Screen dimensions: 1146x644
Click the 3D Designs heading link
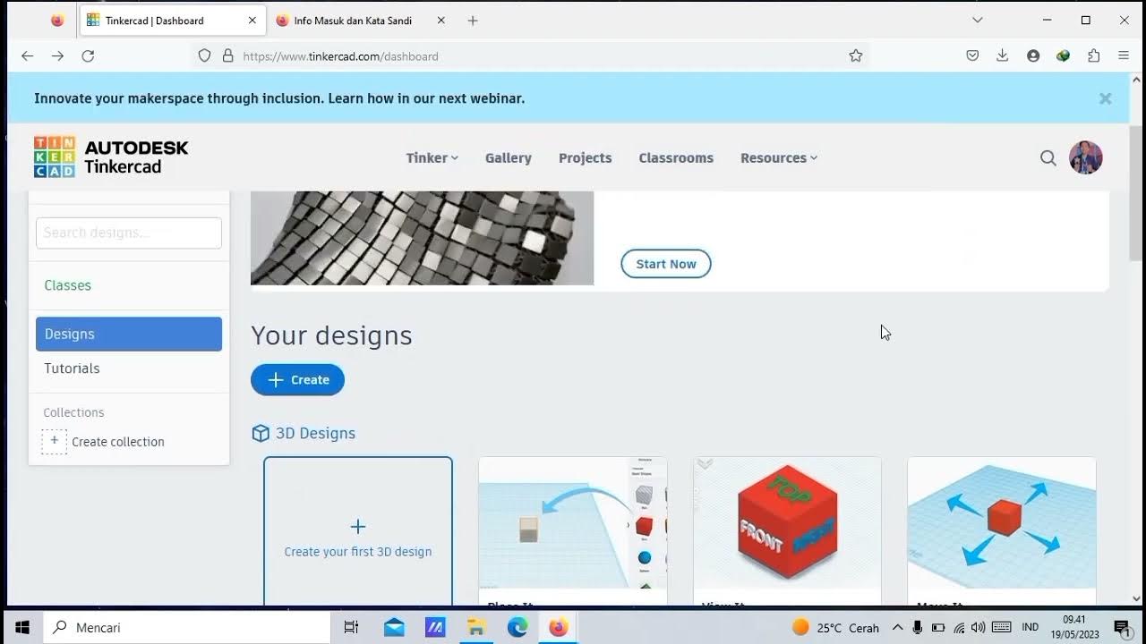[x=315, y=433]
